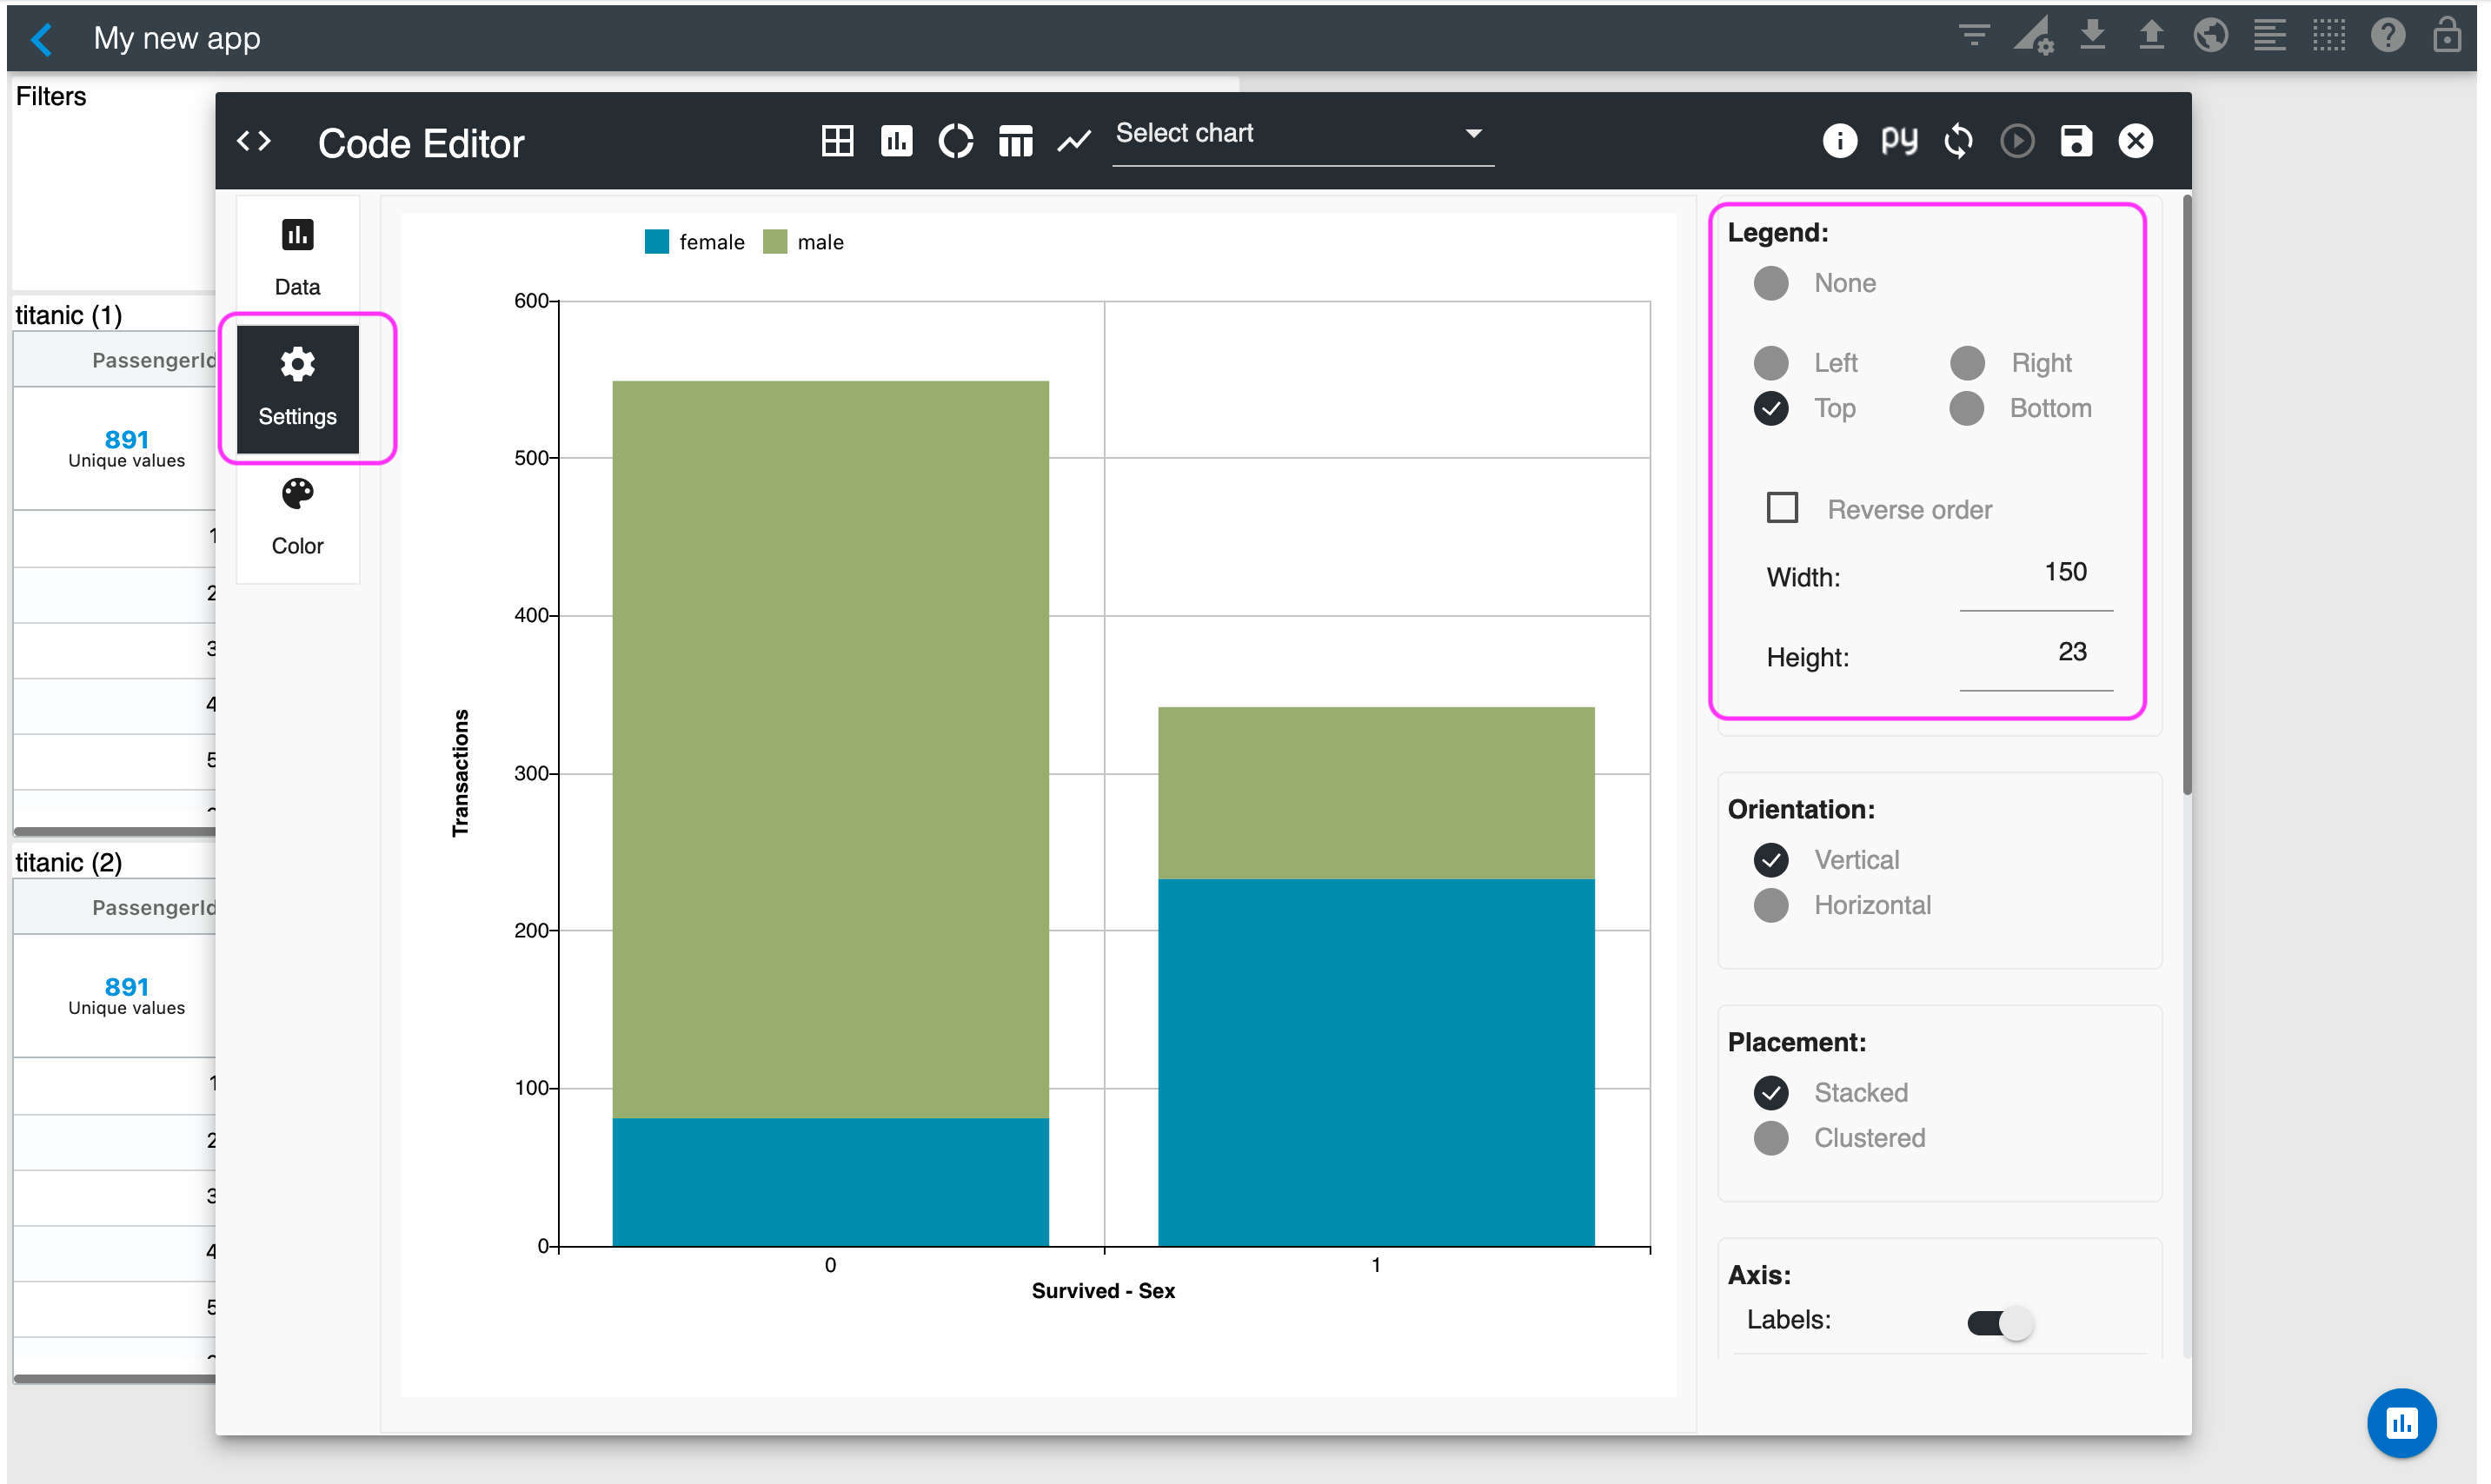
Task: Open the Color tab
Action: point(297,516)
